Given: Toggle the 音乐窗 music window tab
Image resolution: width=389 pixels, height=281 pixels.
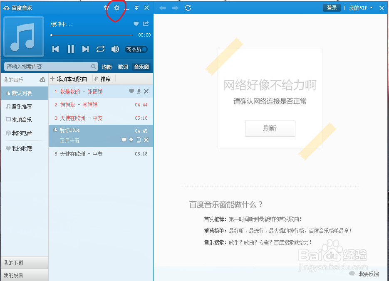Looking at the screenshot, I should click(x=141, y=67).
